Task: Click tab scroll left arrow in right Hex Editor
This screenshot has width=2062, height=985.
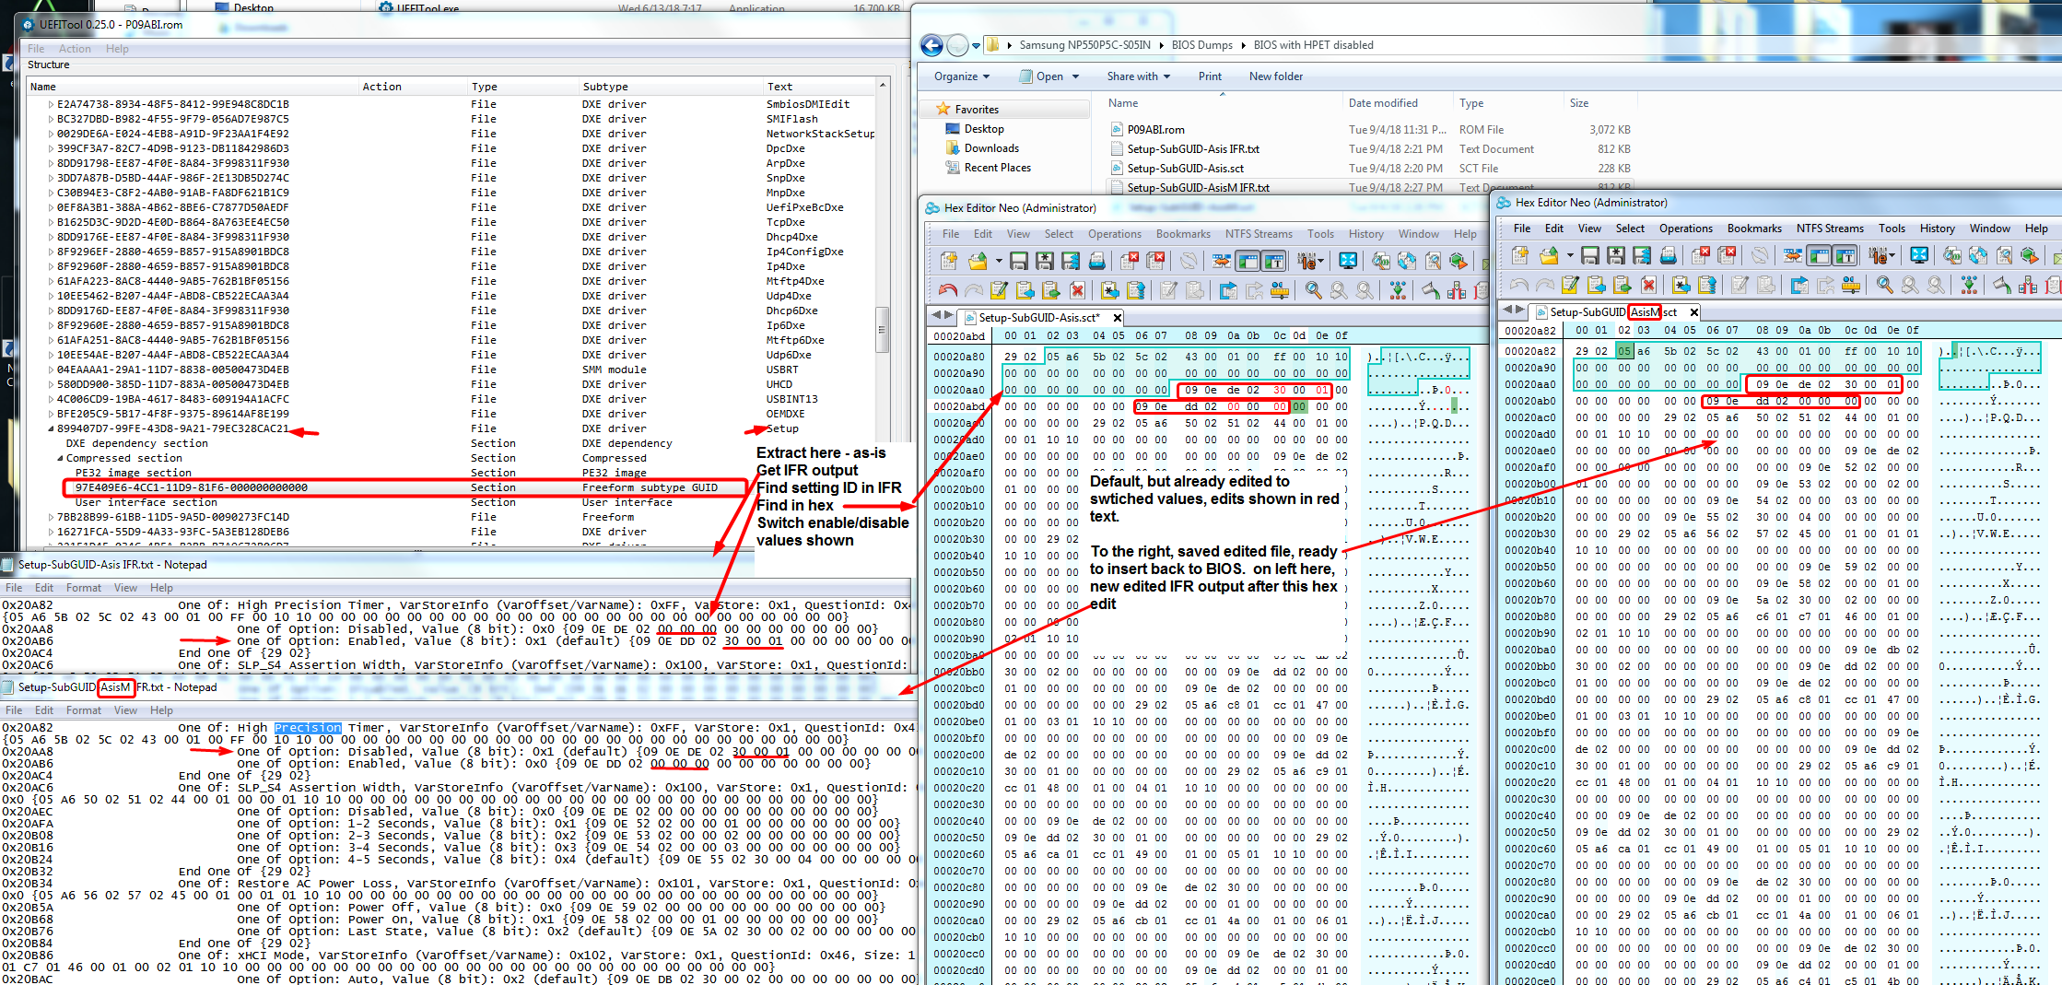Action: click(x=1507, y=310)
